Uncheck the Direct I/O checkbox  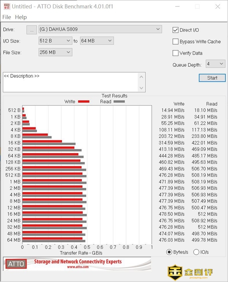pos(175,30)
